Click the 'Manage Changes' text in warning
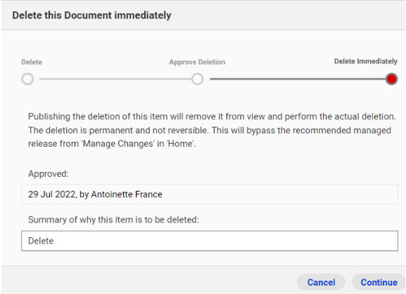This screenshot has height=294, width=406. pyautogui.click(x=118, y=144)
